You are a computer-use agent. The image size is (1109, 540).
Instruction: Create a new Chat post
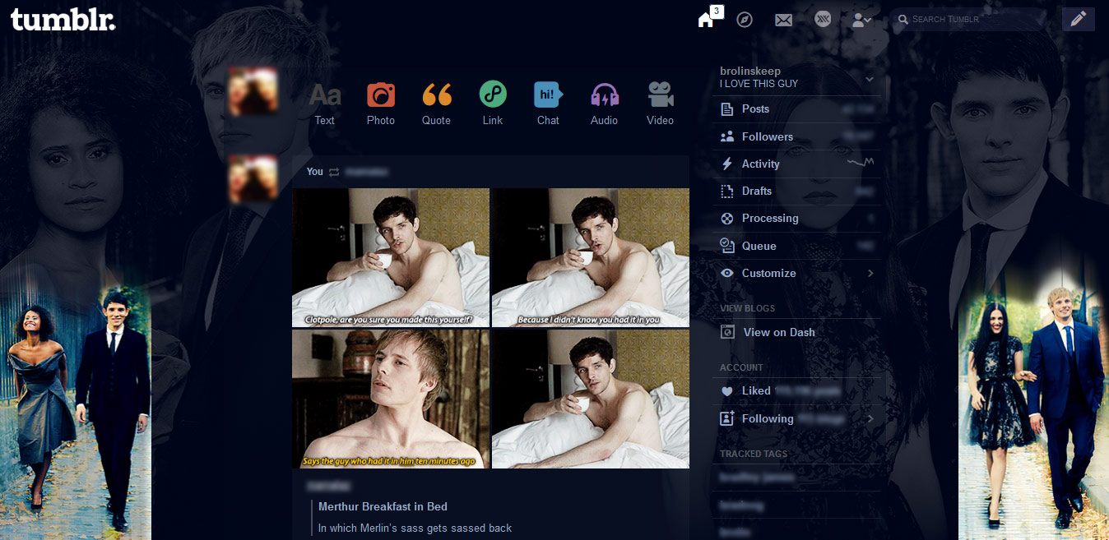point(549,104)
